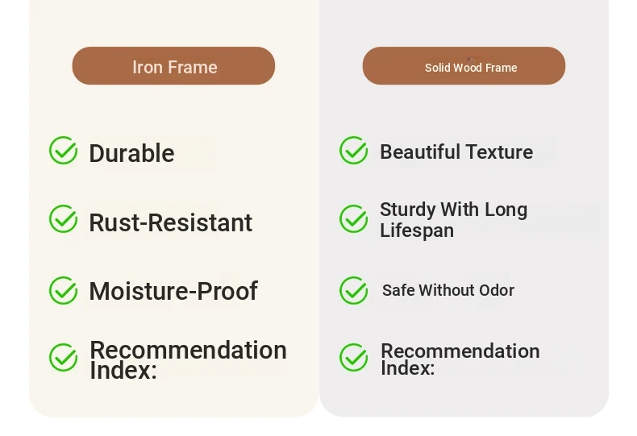Screen dimensions: 637x436
Task: Click the checkmark icon next to Beautiful Texture
Action: pos(354,150)
